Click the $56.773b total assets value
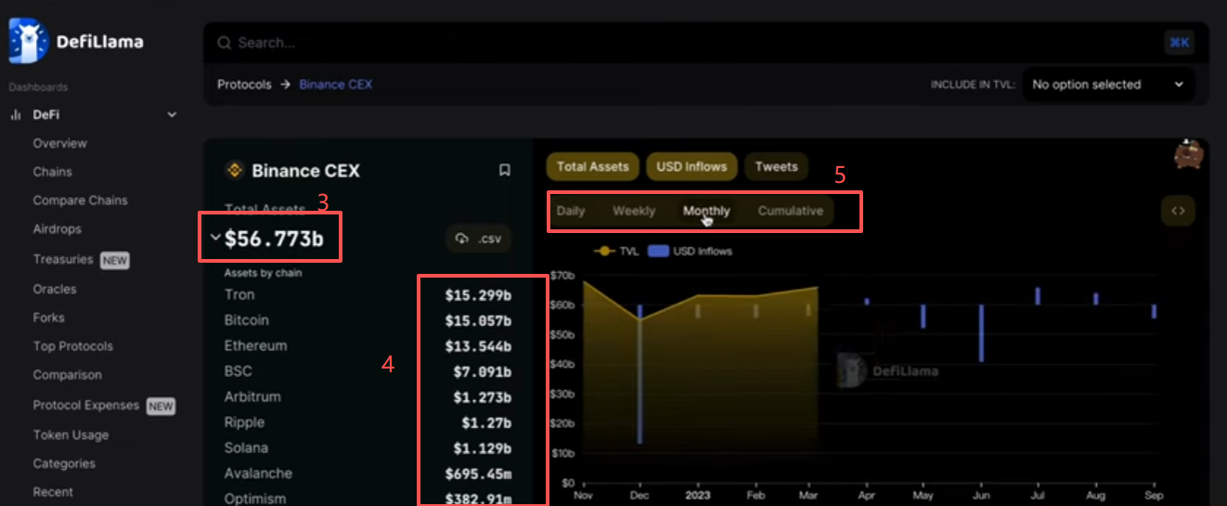This screenshot has height=506, width=1227. [x=274, y=239]
